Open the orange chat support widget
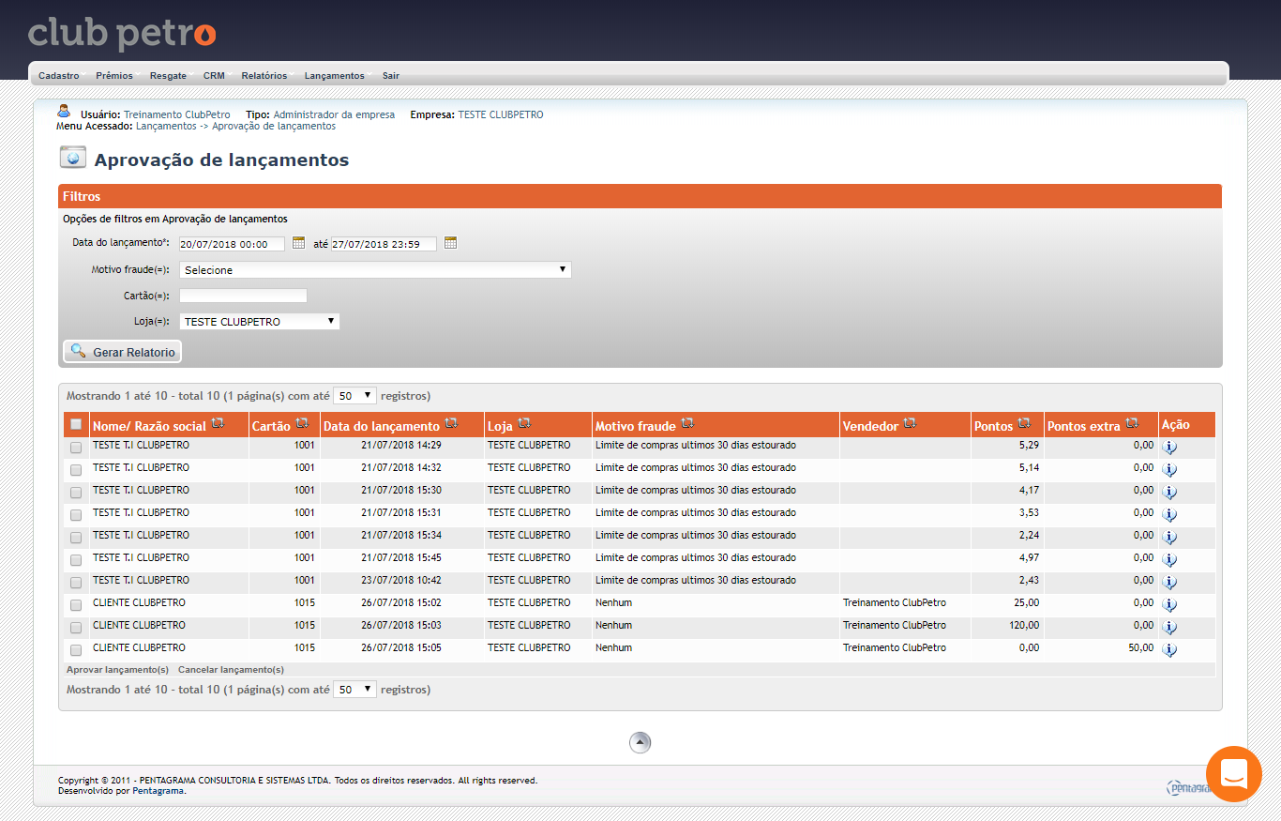The image size is (1281, 821). pos(1233,774)
